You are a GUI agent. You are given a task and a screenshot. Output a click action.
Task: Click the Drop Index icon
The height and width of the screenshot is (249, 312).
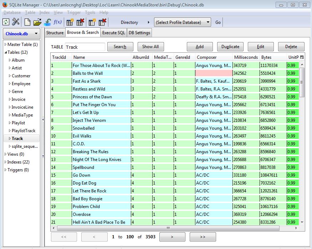[x=102, y=22]
